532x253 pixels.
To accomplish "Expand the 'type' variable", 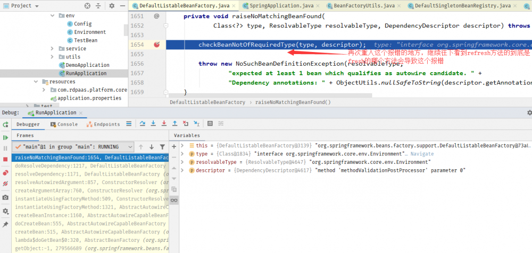I will [182, 154].
